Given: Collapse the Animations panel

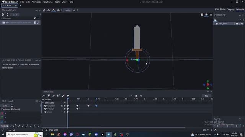Looking at the screenshot, I should click(x=40, y=10).
